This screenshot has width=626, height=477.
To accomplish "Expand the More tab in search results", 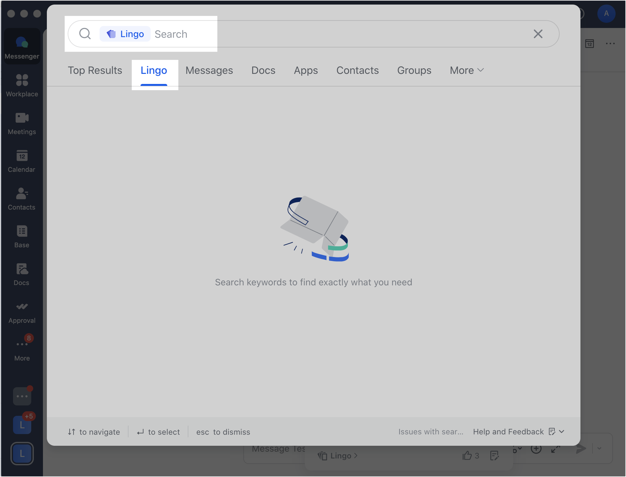I will (x=467, y=70).
